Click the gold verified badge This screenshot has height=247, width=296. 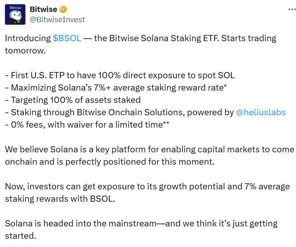click(63, 9)
